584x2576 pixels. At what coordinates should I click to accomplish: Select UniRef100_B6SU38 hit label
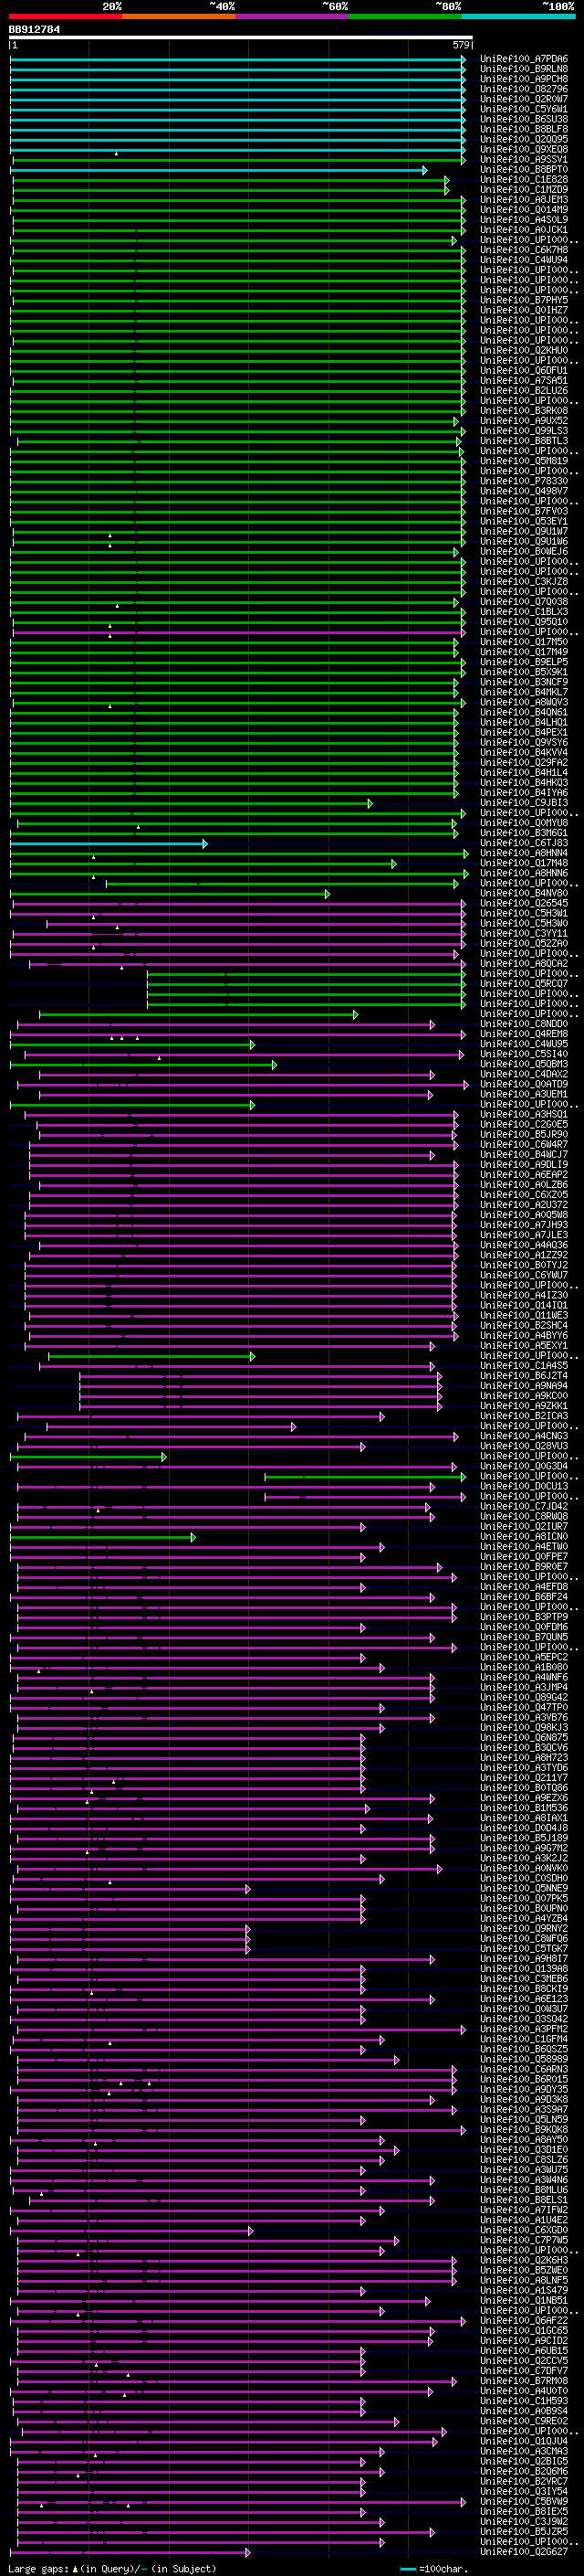(524, 119)
